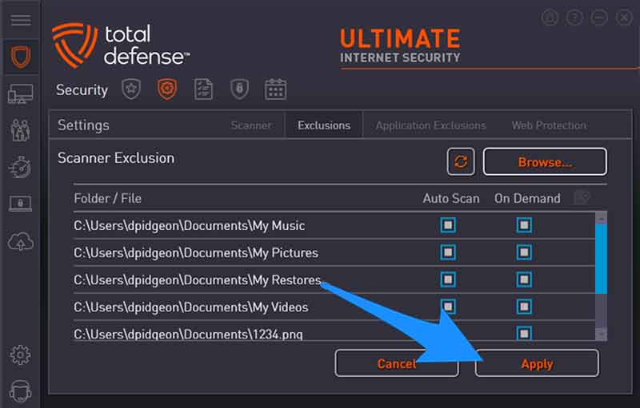Select the C:\Users\dpidgeon\Documents\My Pictures row
This screenshot has height=408, width=640.
coord(334,252)
